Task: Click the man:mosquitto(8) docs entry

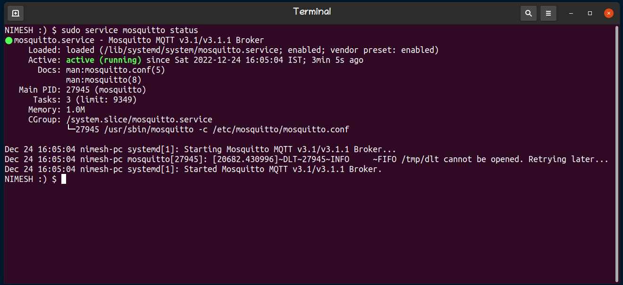Action: coord(104,80)
